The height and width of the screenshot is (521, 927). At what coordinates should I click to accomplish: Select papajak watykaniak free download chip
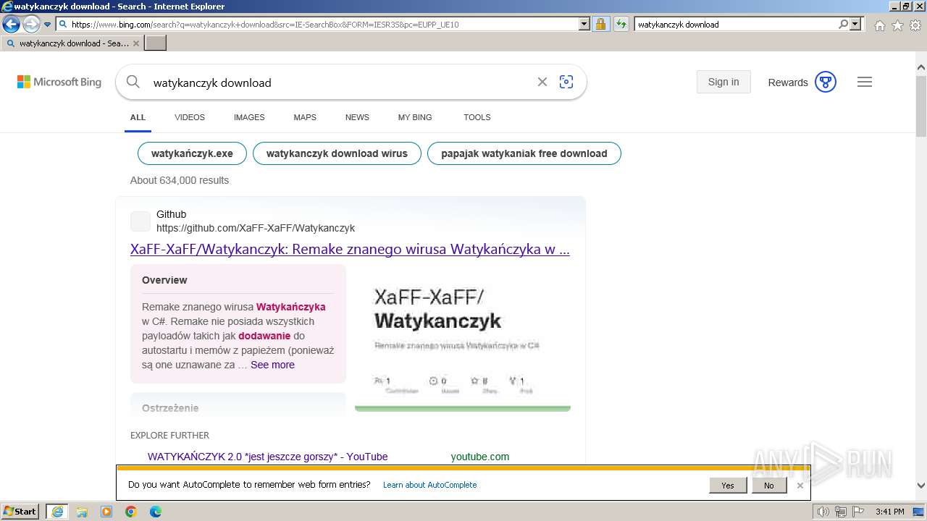[x=524, y=153]
